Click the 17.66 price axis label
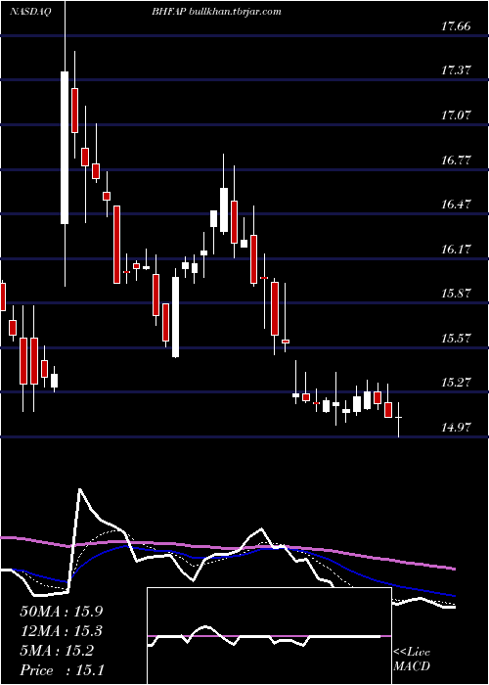This screenshot has width=489, height=685. tap(456, 26)
